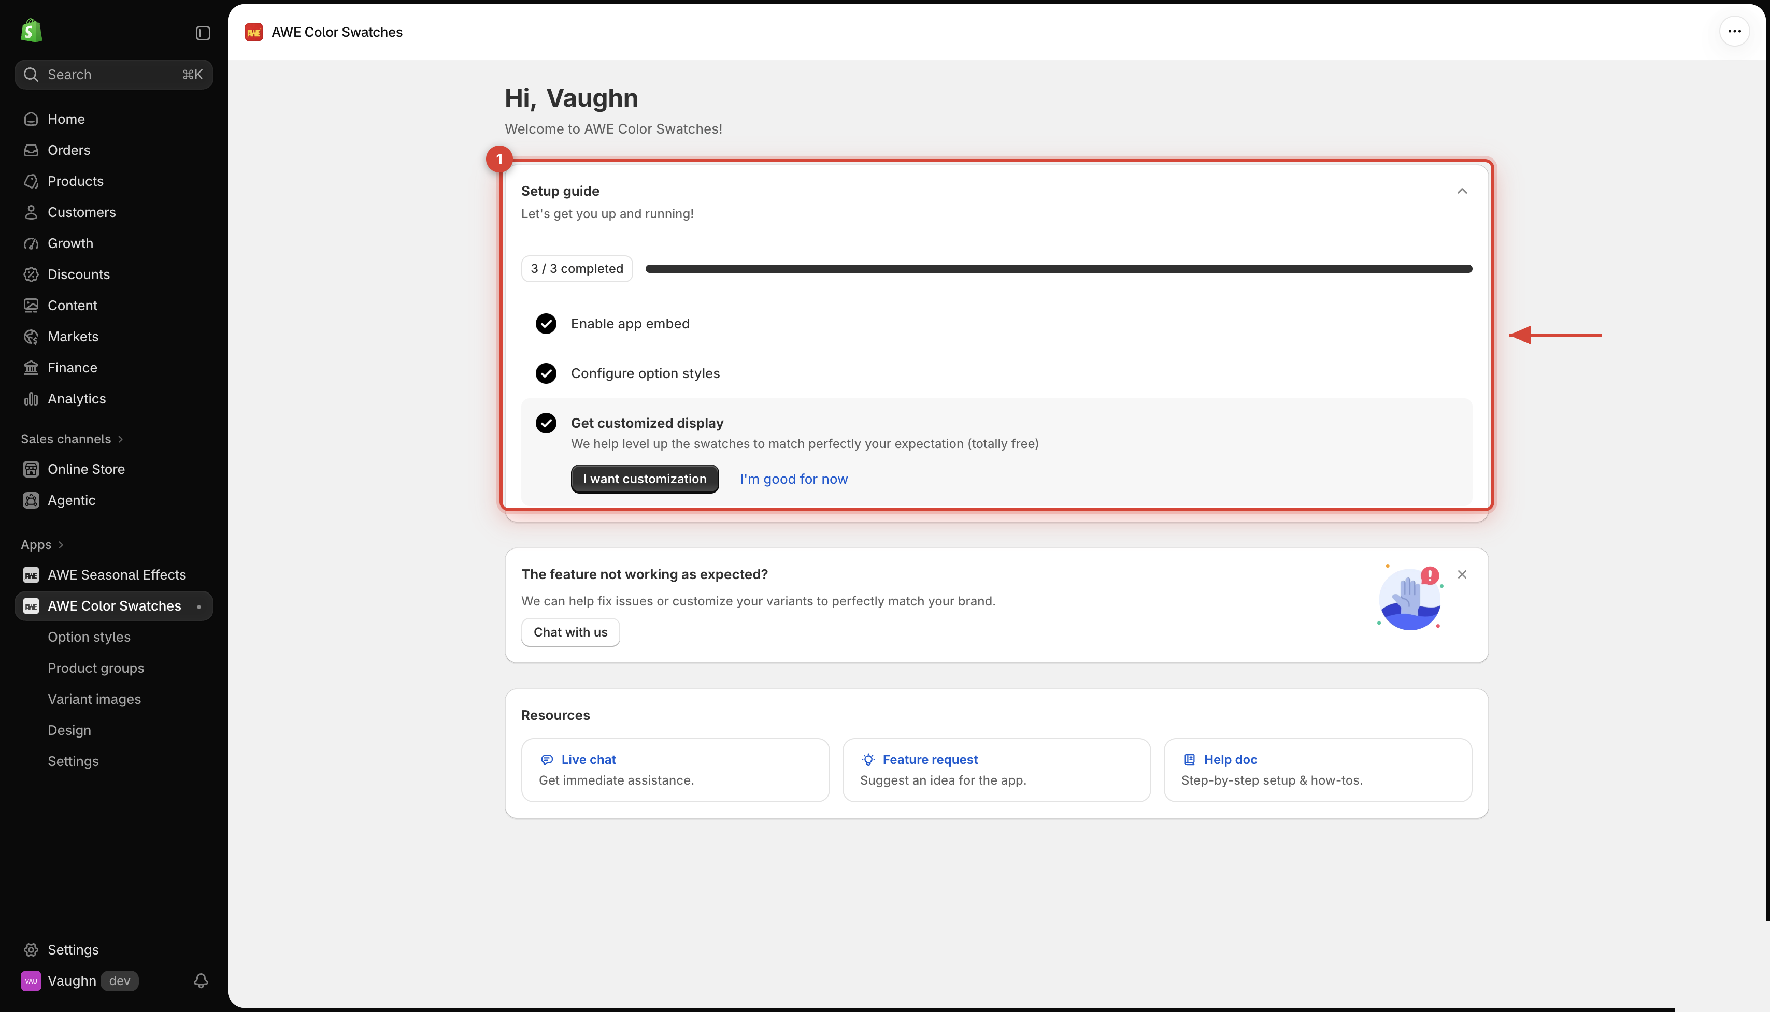Open AWE Color Swatches app Settings

73,761
